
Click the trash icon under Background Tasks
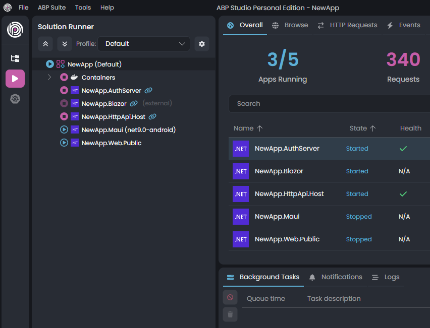230,314
